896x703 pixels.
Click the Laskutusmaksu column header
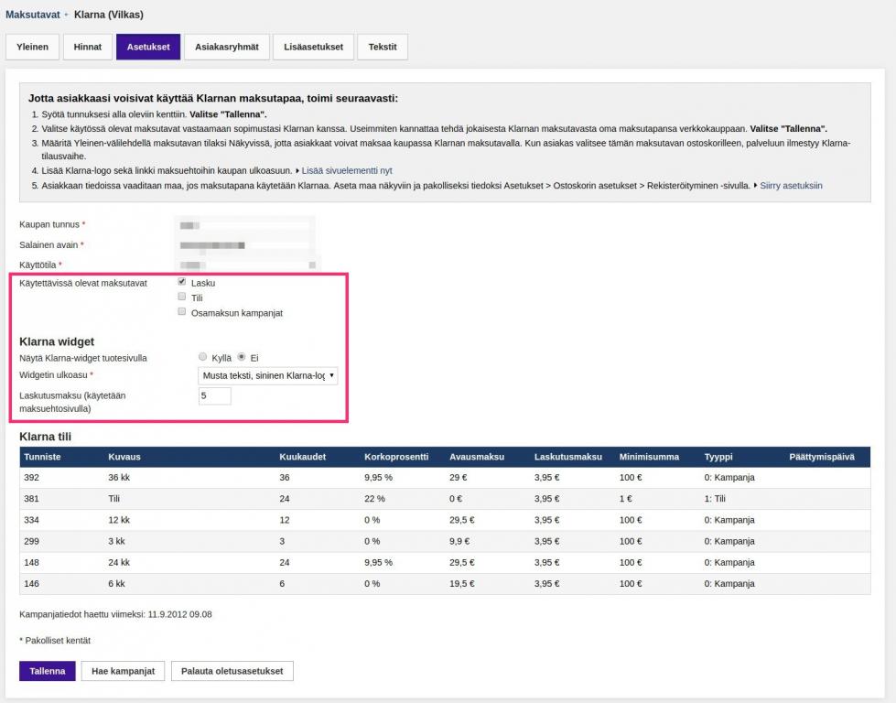pos(568,458)
